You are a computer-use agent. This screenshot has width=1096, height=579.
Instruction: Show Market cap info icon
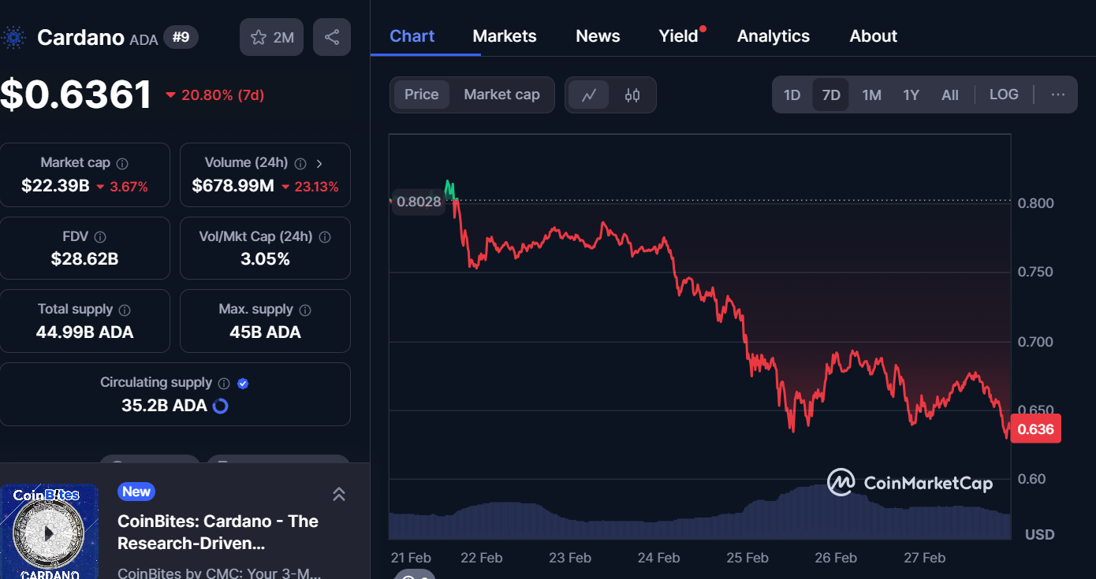[x=122, y=163]
